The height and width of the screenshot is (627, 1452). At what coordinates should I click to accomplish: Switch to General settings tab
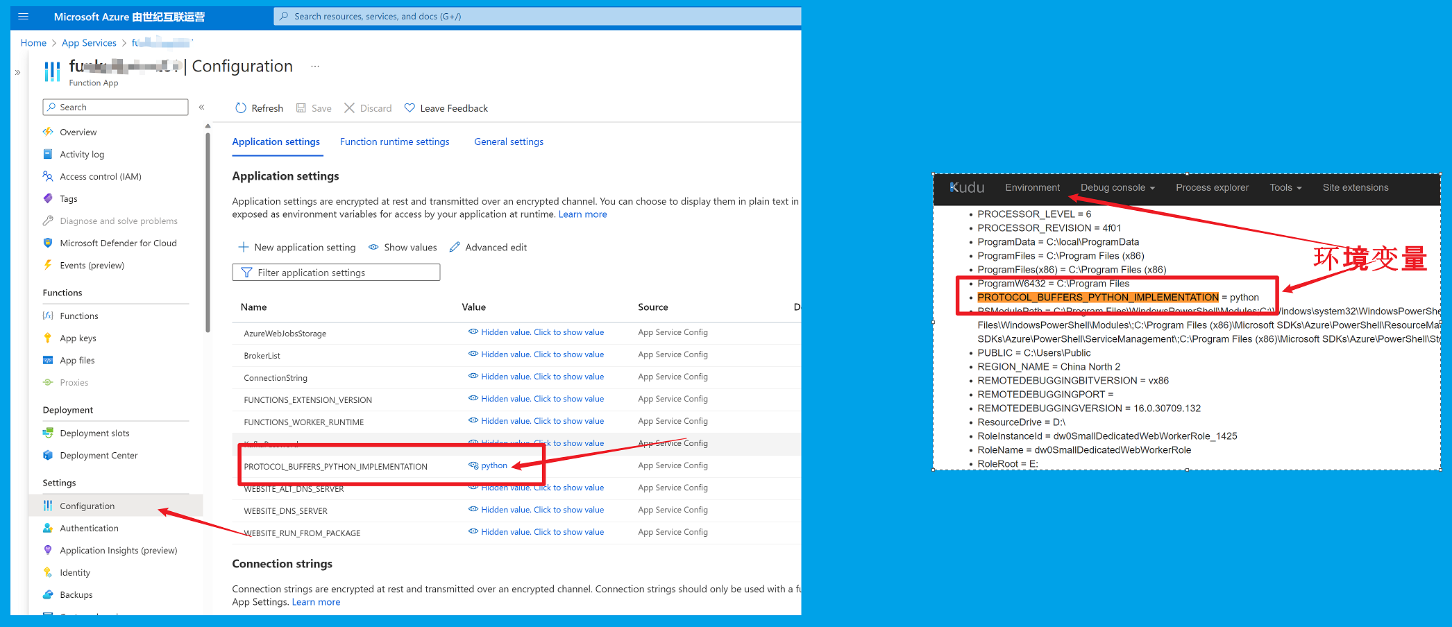(508, 142)
